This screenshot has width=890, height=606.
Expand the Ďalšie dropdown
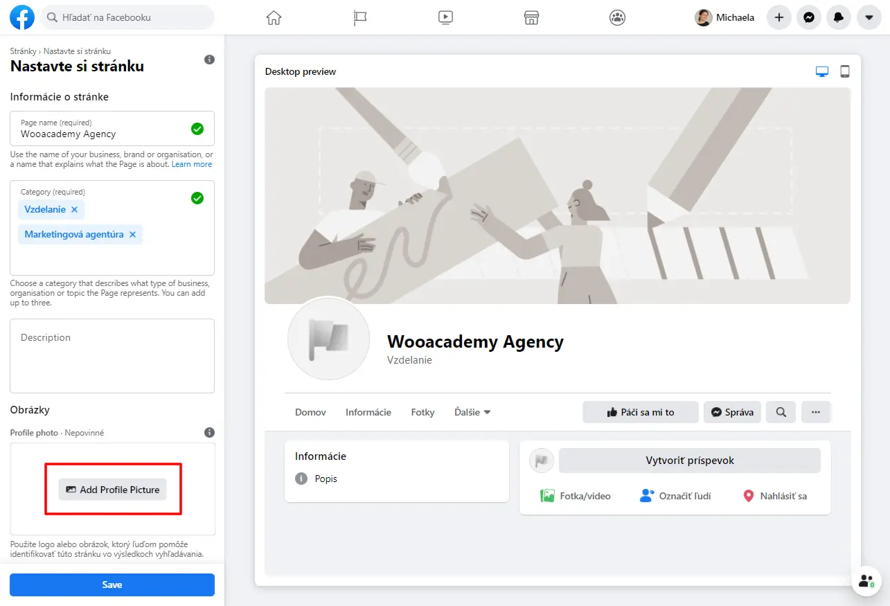coord(472,412)
